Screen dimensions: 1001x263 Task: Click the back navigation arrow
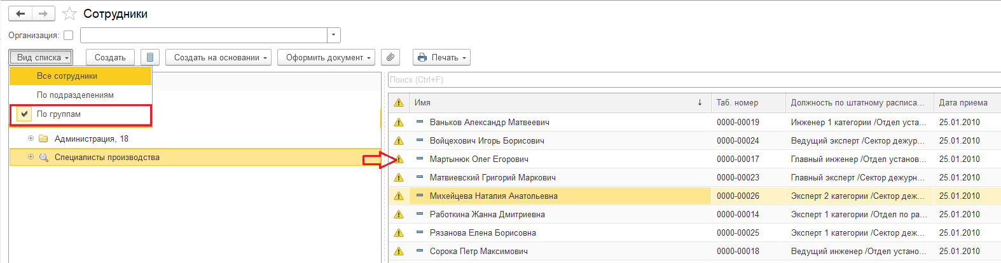[x=20, y=13]
